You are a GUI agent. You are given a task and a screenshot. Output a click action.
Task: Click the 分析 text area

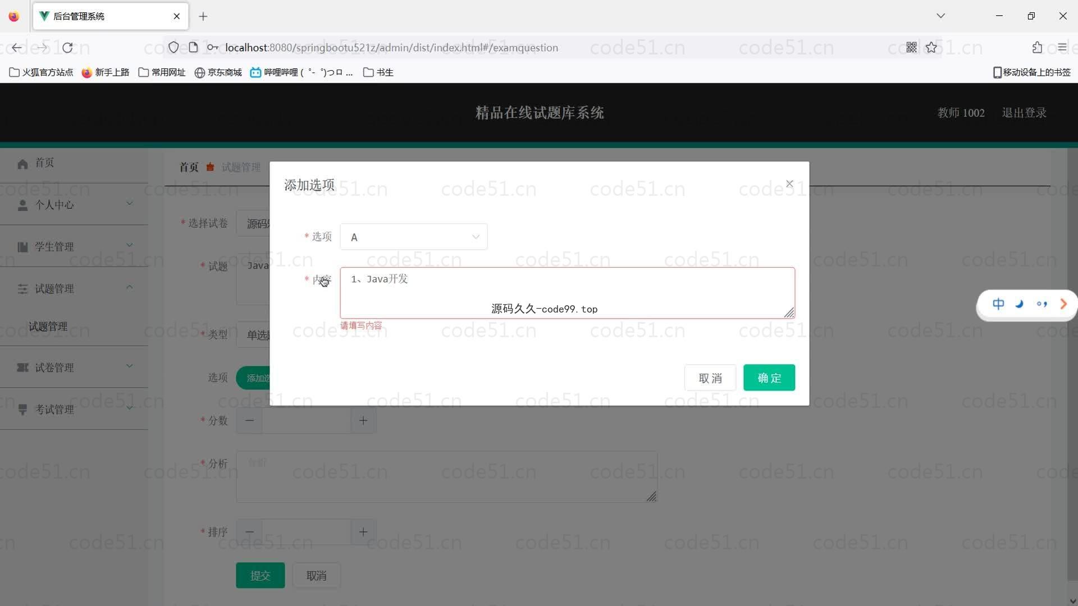tap(446, 476)
